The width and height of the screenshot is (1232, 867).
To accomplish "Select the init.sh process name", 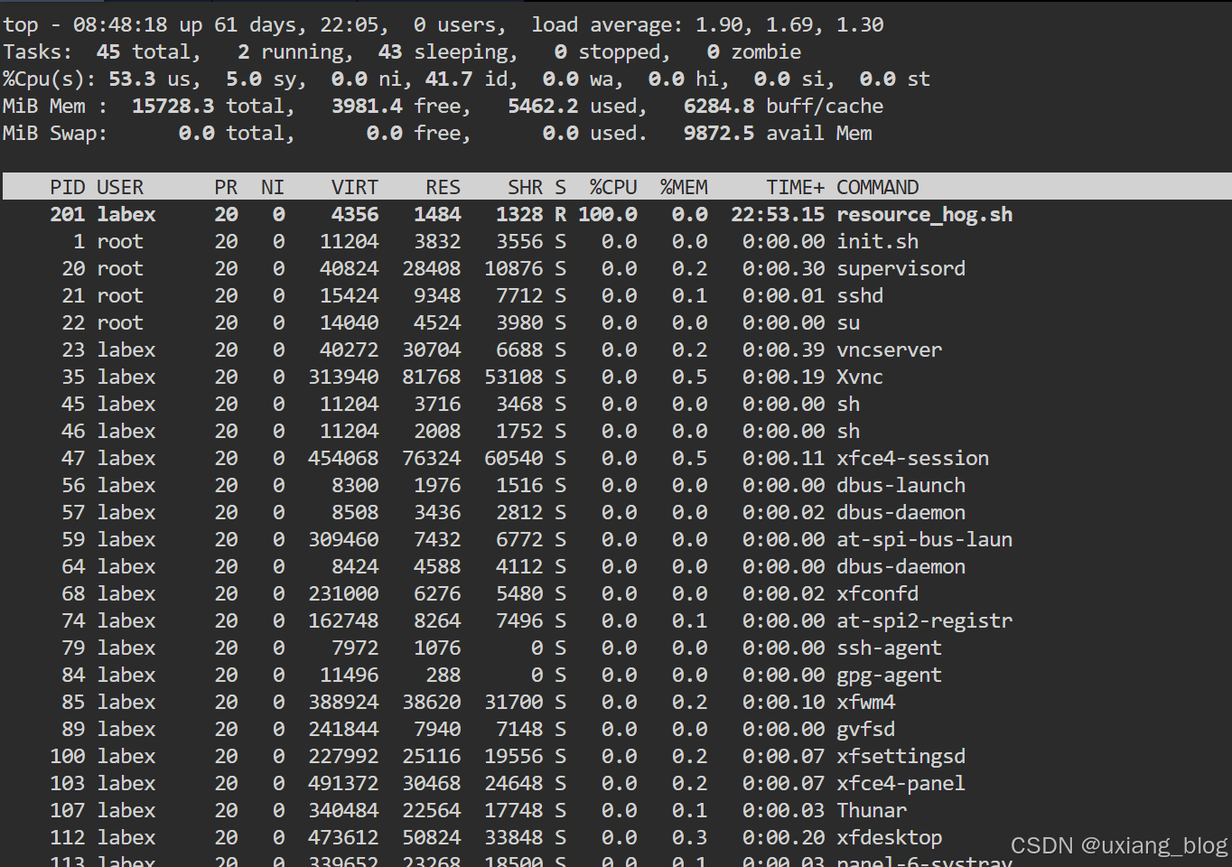I will point(878,242).
